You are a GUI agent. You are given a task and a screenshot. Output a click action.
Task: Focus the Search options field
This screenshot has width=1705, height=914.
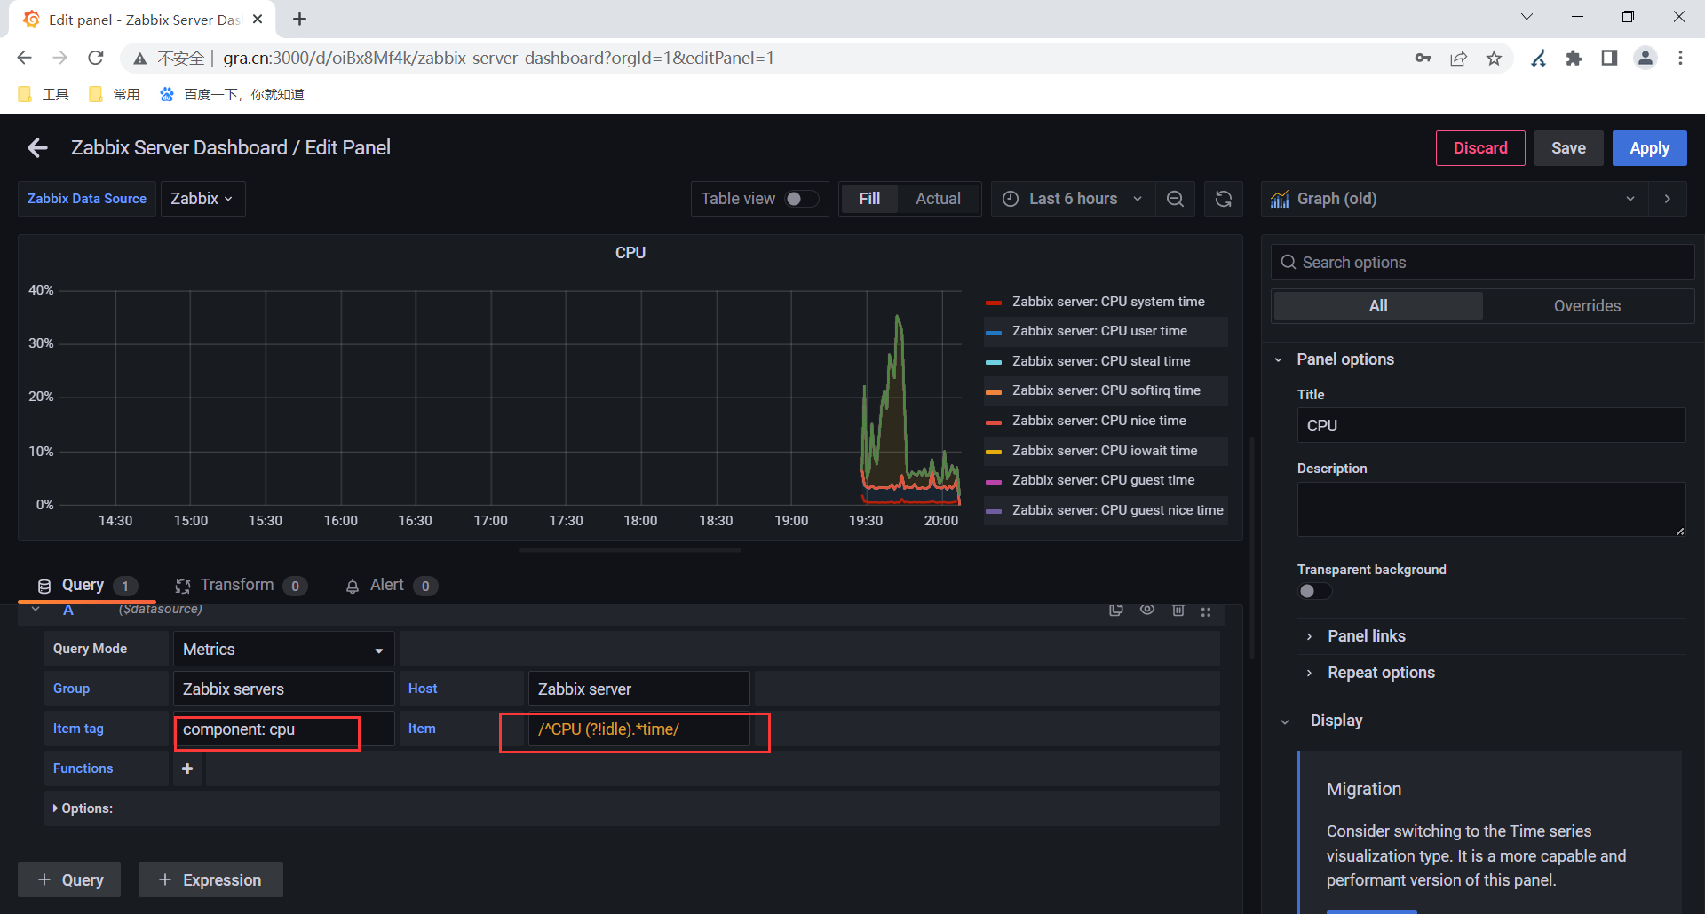(1482, 263)
